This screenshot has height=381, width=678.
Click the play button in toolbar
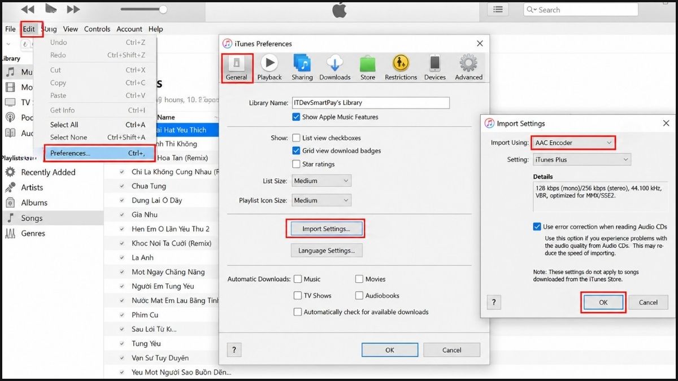pyautogui.click(x=51, y=8)
